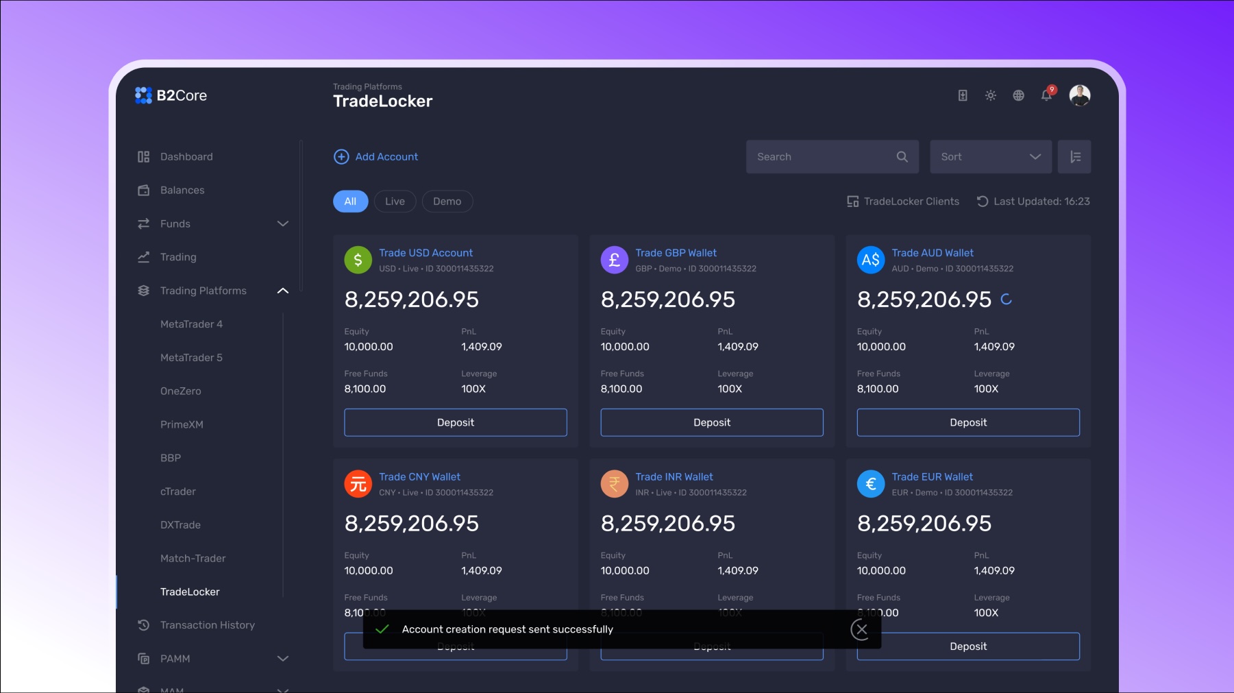Expand the Funds sidebar menu
The image size is (1234, 693).
click(x=282, y=224)
